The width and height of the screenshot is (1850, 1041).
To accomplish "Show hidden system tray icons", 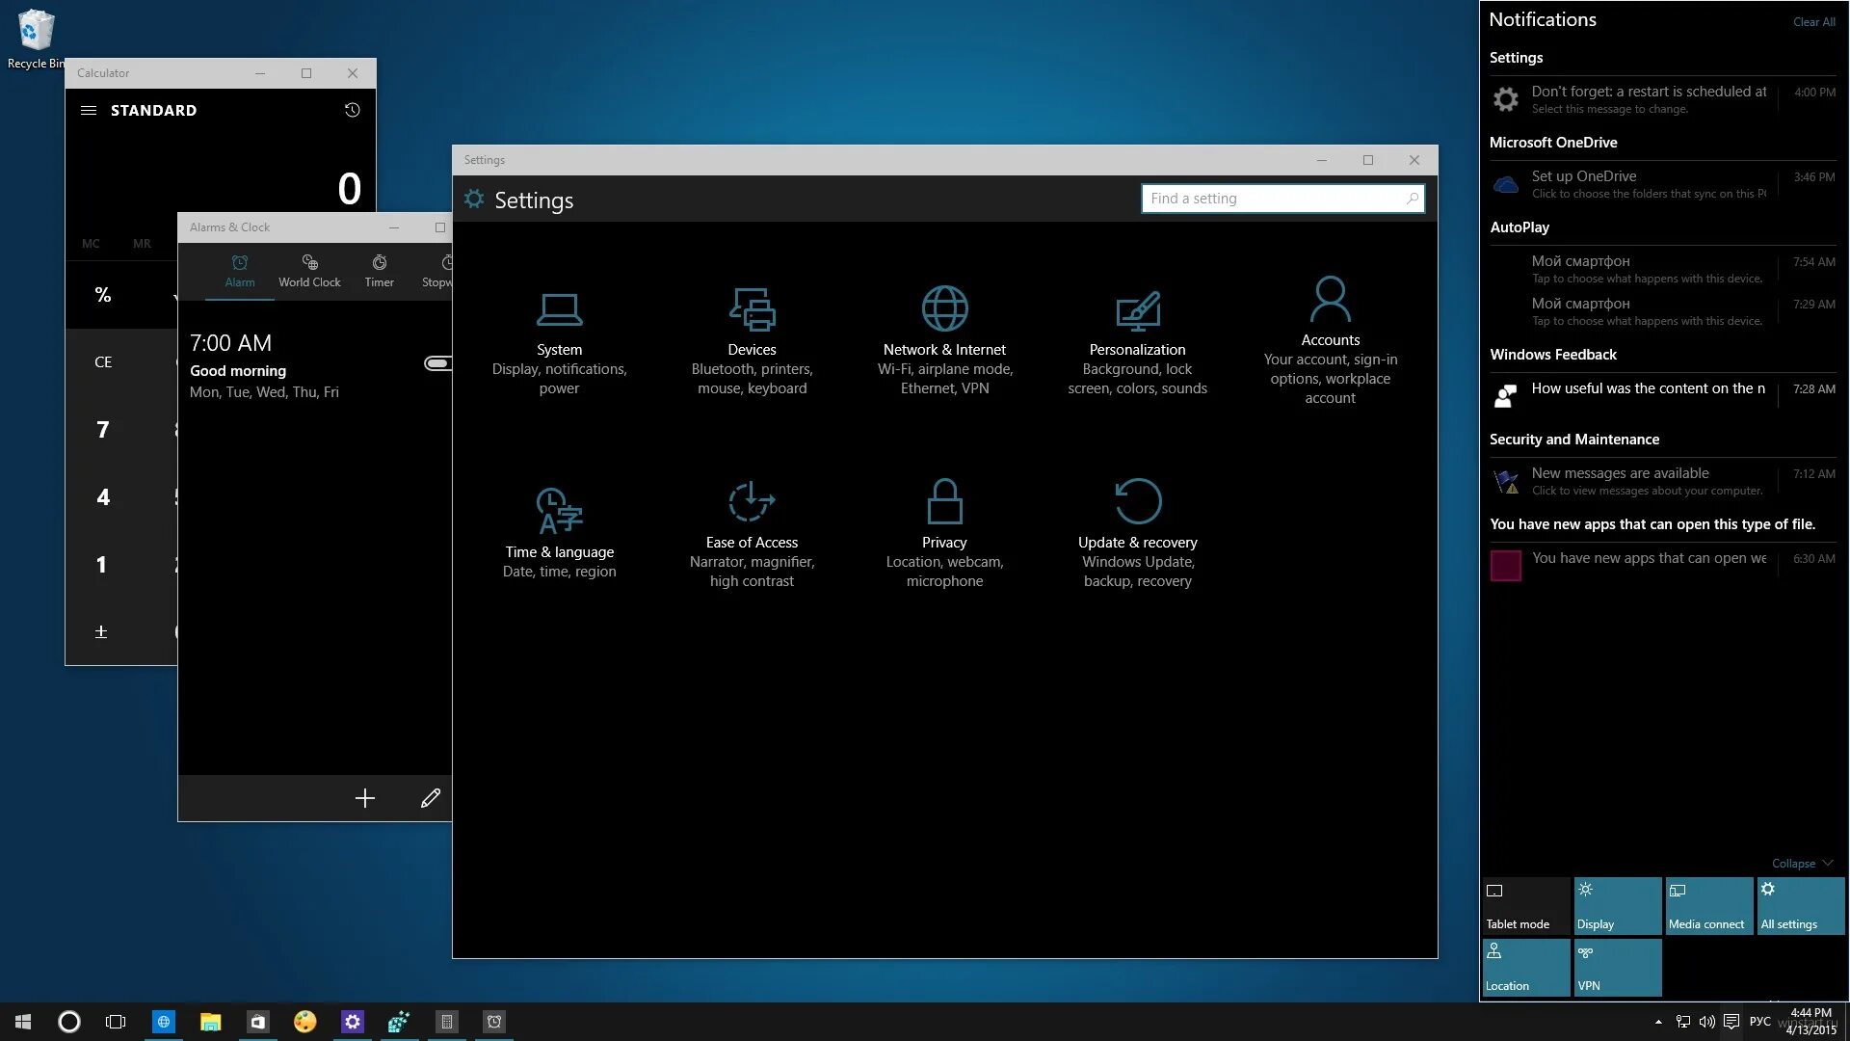I will [1658, 1022].
